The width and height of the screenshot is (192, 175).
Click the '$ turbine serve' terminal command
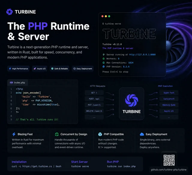112,24
